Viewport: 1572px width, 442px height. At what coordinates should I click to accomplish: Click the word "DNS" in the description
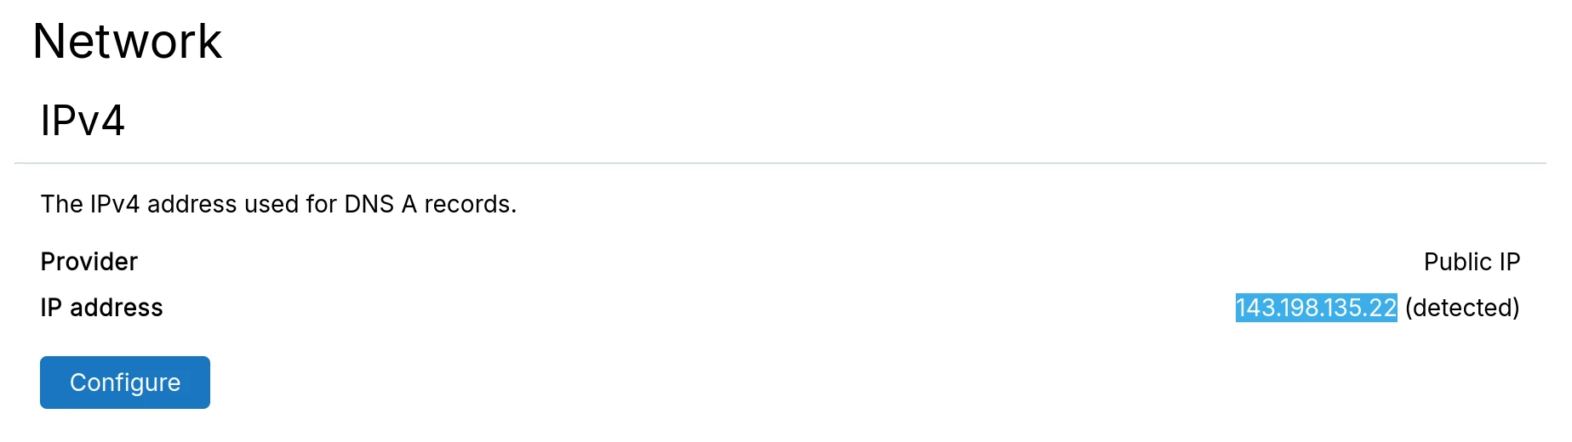coord(369,205)
